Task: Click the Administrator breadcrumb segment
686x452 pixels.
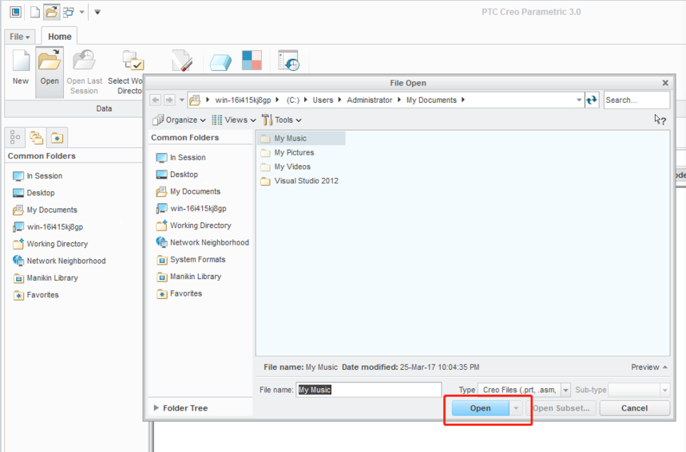Action: tap(370, 100)
